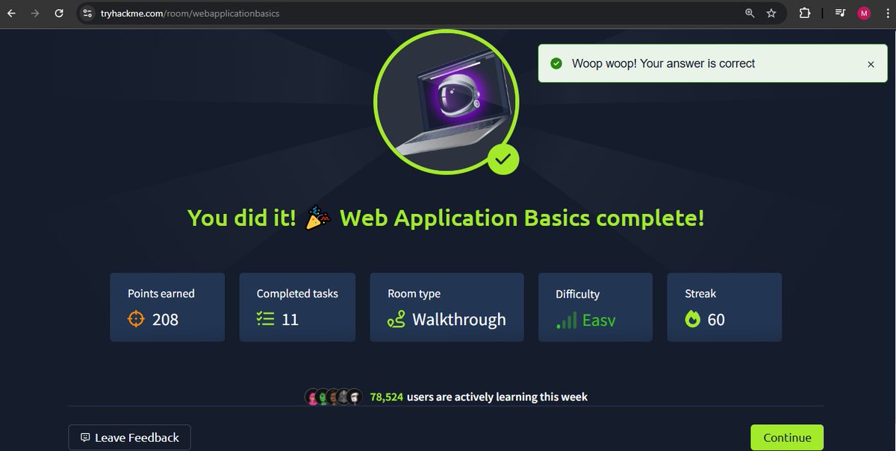Viewport: 896px width, 451px height.
Task: Click the checklist icon beside 11
Action: [x=265, y=319]
